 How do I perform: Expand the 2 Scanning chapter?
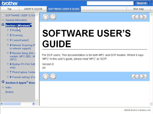click(8, 35)
